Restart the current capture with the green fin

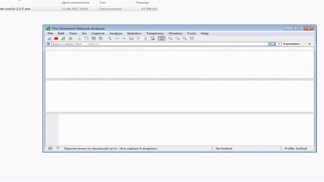(x=63, y=38)
